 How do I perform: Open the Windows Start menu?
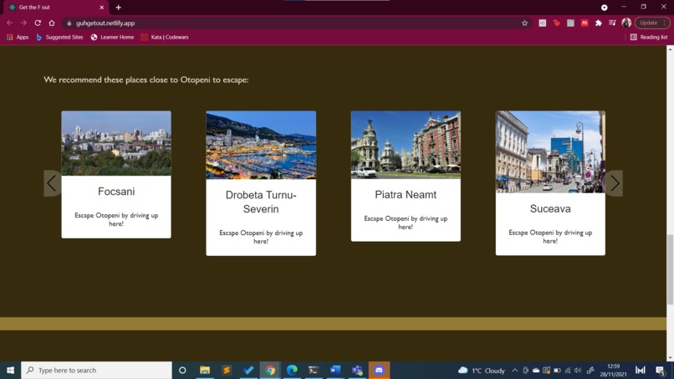pyautogui.click(x=10, y=370)
